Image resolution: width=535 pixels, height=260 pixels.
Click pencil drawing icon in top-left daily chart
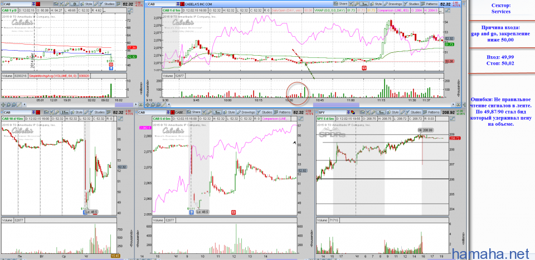[x=96, y=4]
